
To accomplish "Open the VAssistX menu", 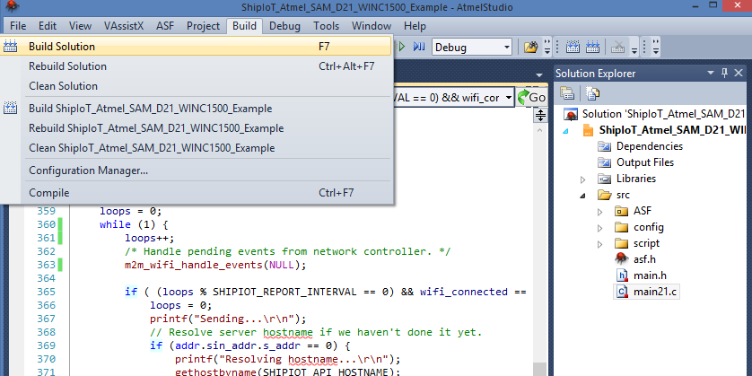I will pos(124,25).
